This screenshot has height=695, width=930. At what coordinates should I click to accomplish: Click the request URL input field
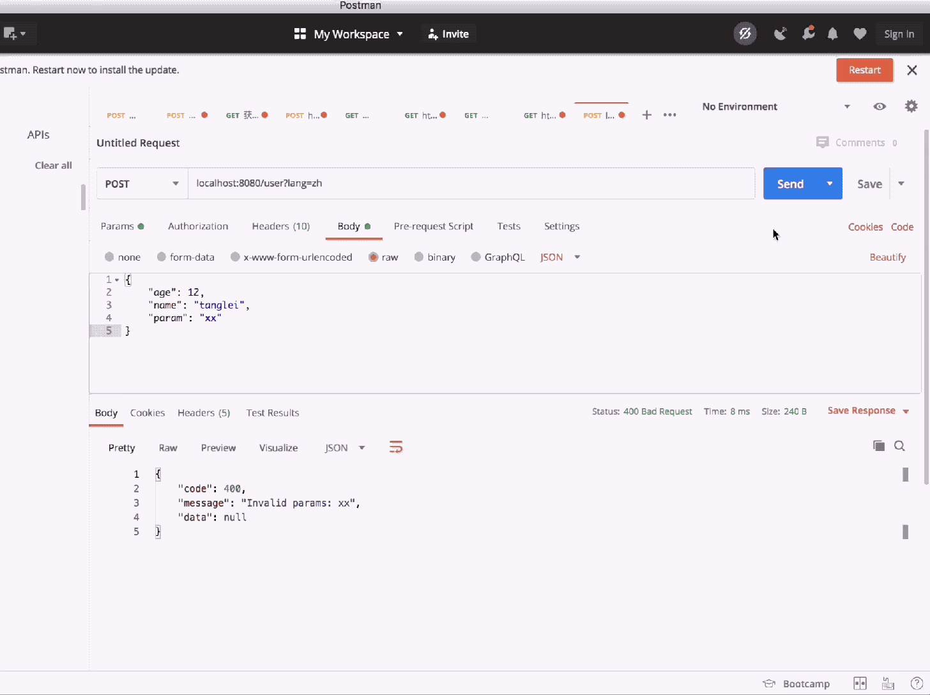coord(471,183)
